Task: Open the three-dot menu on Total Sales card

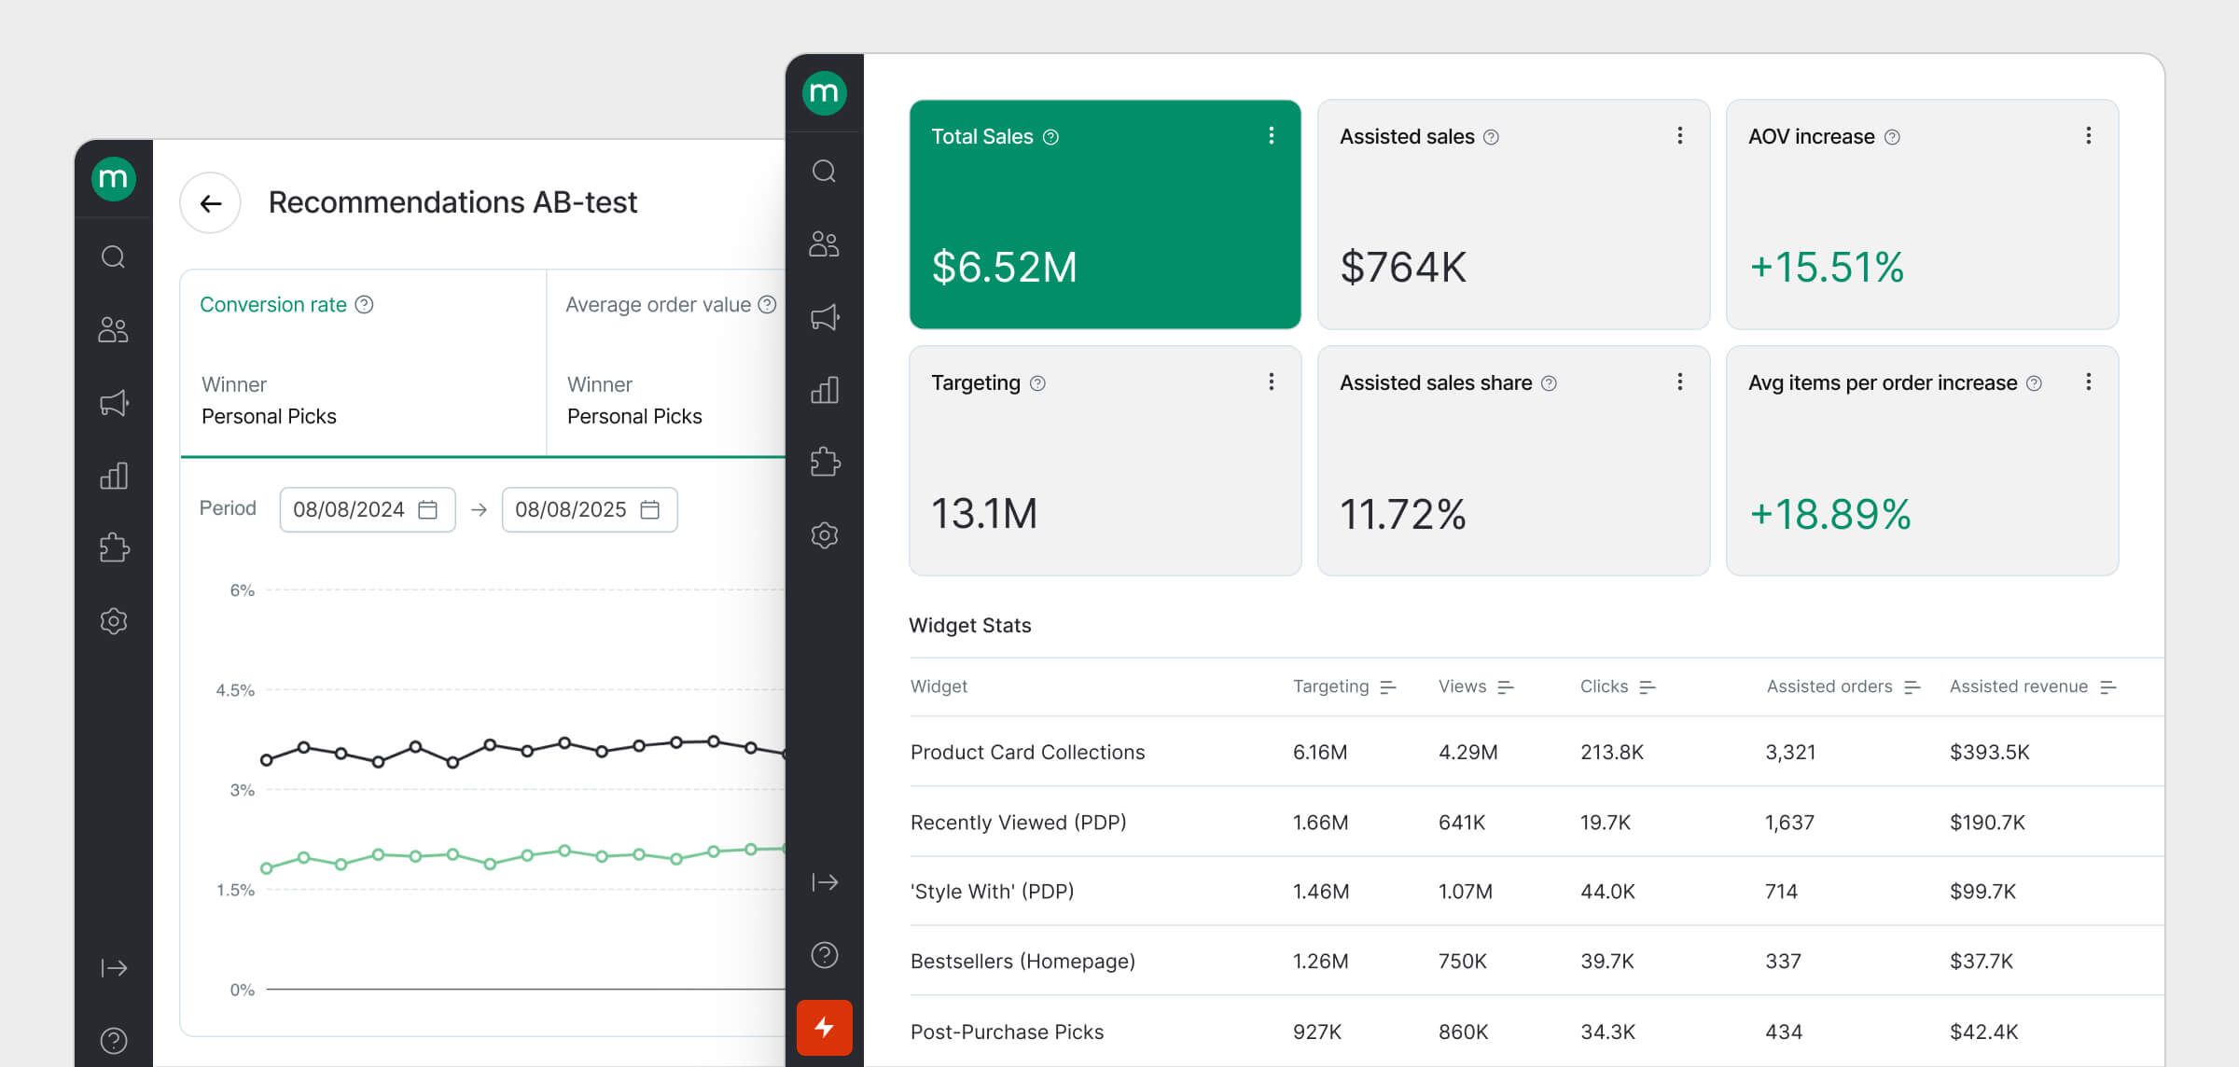Action: pos(1271,136)
